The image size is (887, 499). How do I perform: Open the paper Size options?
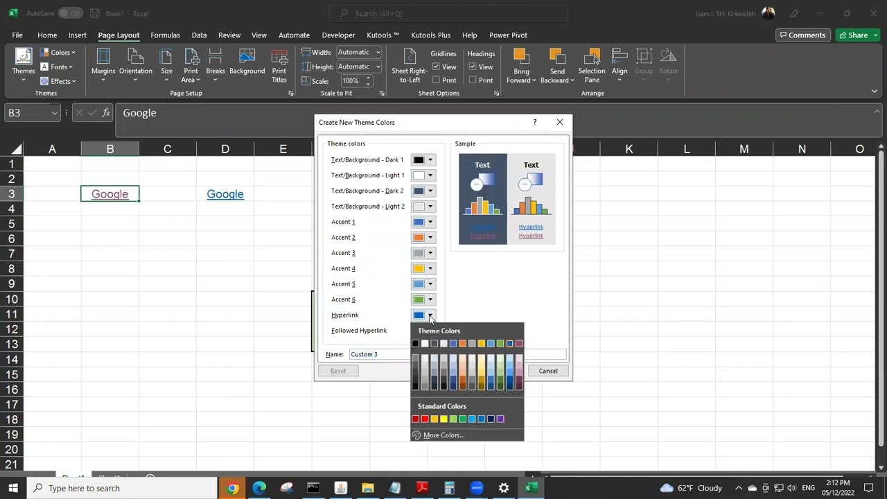(166, 66)
